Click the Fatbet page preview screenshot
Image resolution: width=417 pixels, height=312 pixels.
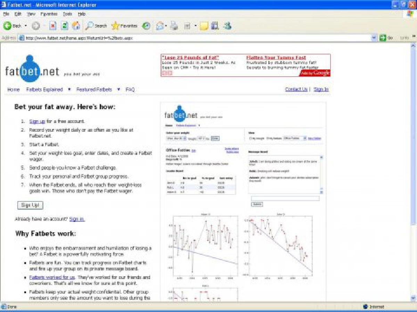tap(243, 201)
